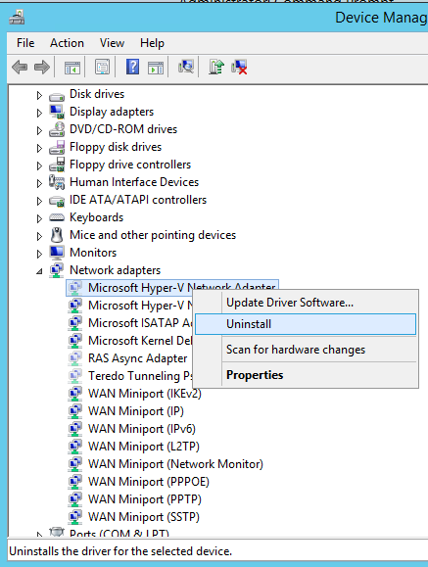This screenshot has height=567, width=428.
Task: Select the IDE ATA/ATAPI controllers icon
Action: click(x=57, y=201)
